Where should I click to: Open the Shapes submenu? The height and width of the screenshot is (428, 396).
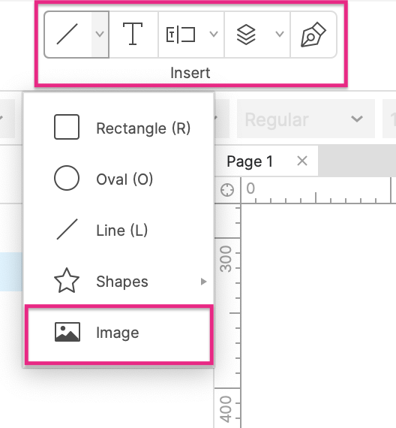118,281
